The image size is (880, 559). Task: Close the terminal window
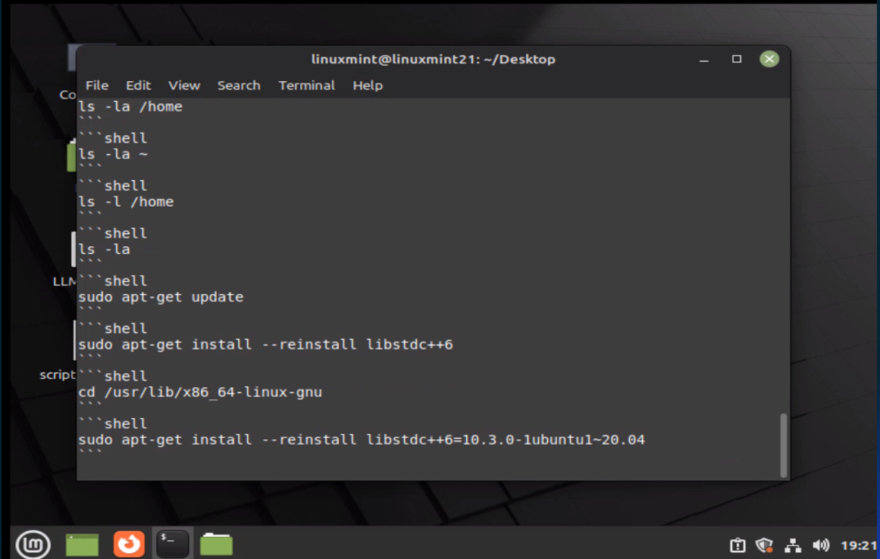point(769,59)
